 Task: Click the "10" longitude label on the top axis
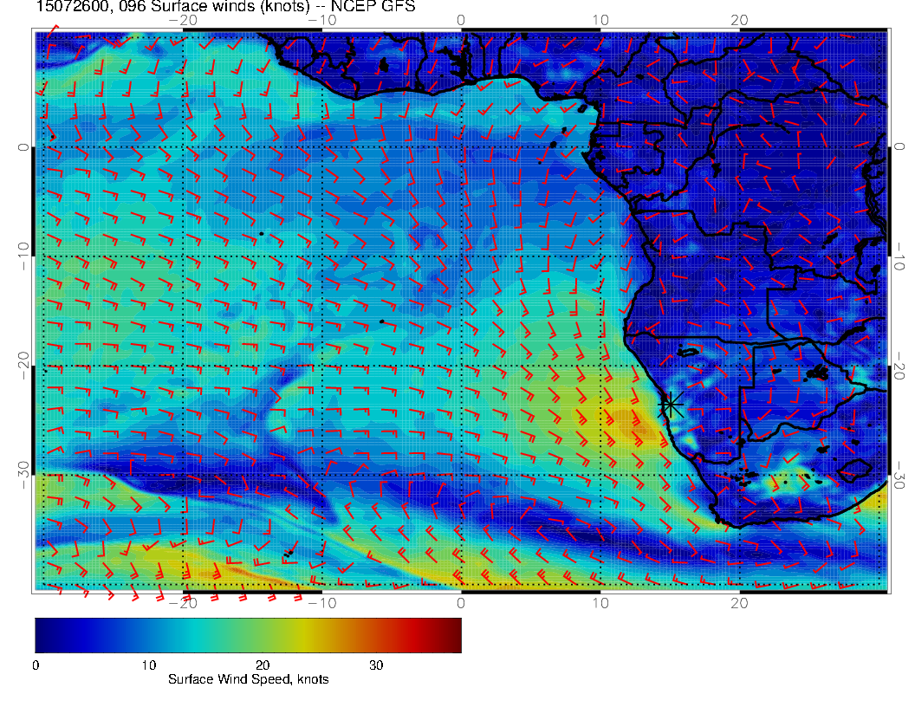(x=600, y=21)
